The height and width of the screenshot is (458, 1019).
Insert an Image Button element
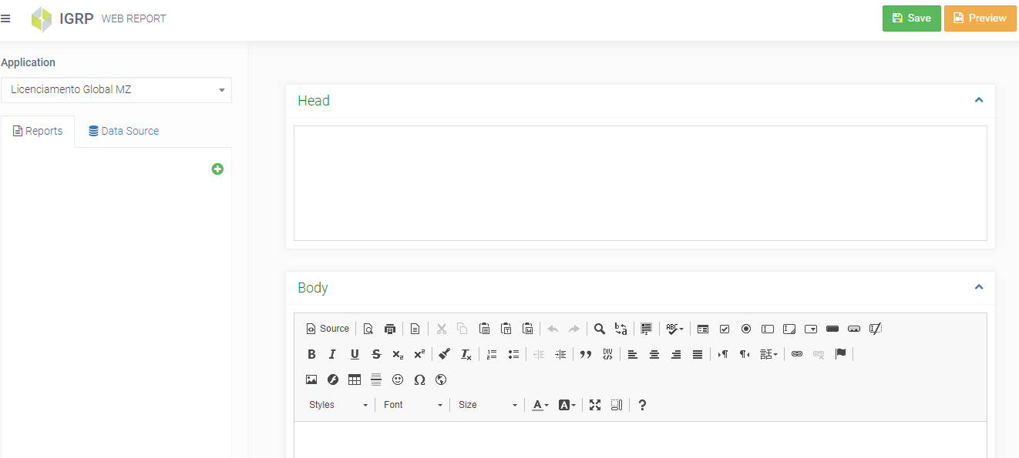click(x=854, y=329)
